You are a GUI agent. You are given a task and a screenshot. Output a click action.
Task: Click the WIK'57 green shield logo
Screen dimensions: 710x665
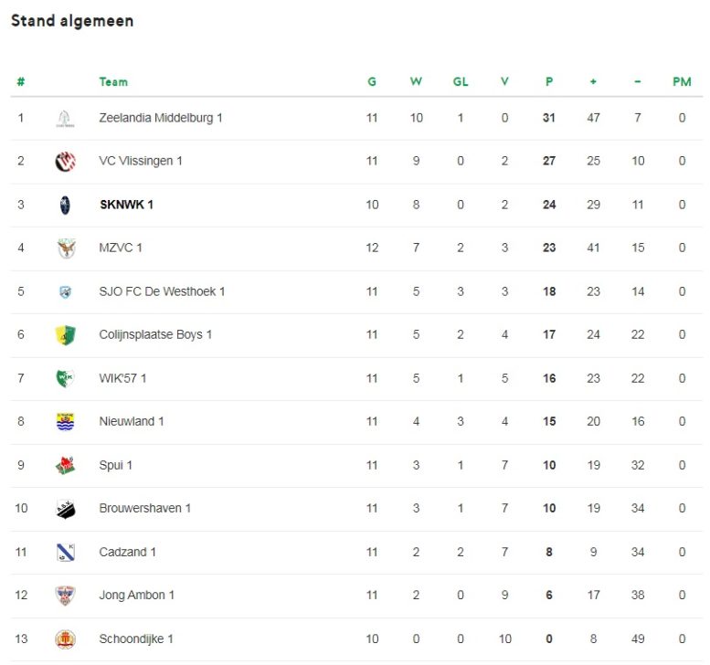tap(65, 378)
